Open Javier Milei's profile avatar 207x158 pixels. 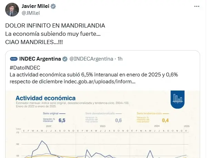click(12, 10)
